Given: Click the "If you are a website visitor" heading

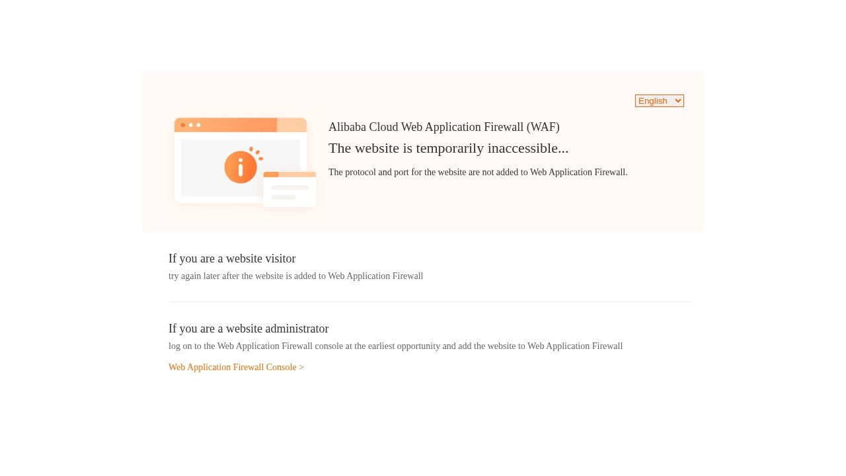Looking at the screenshot, I should coord(232,258).
